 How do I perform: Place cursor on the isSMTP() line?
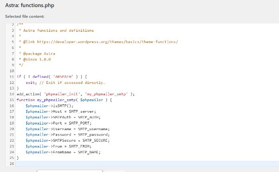pyautogui.click(x=49, y=106)
